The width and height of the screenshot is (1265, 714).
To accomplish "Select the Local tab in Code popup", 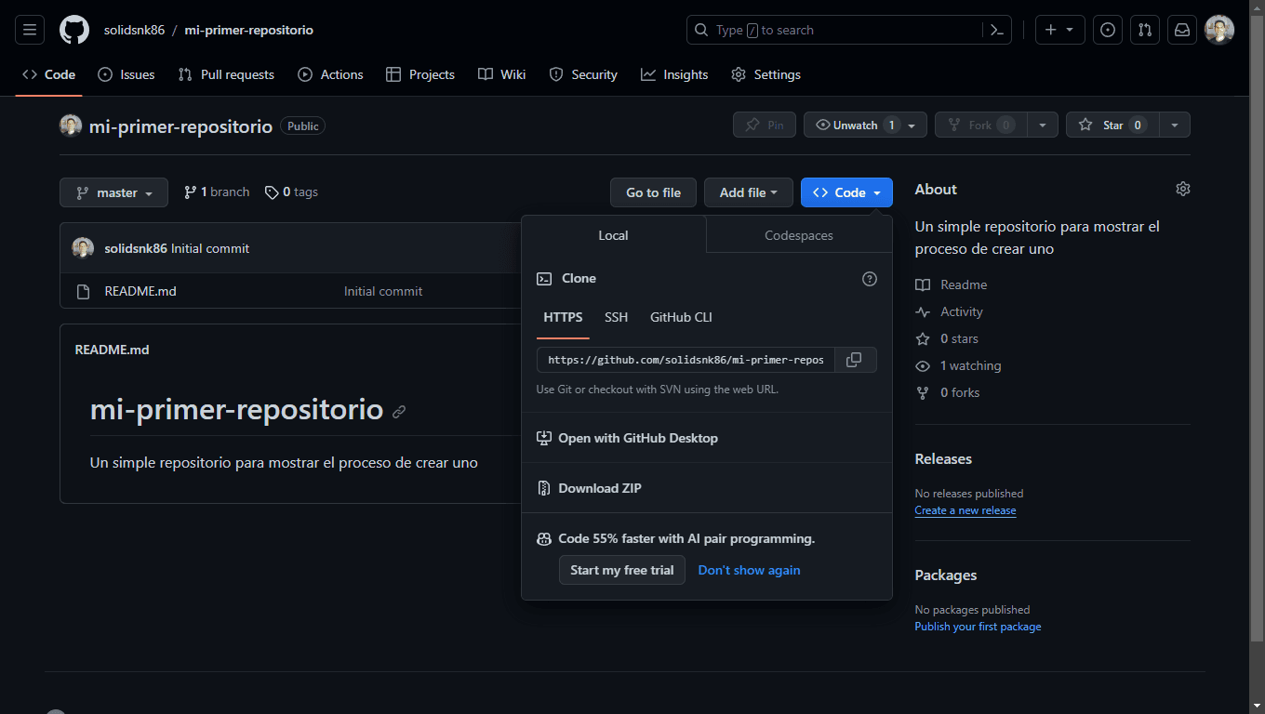I will point(613,235).
